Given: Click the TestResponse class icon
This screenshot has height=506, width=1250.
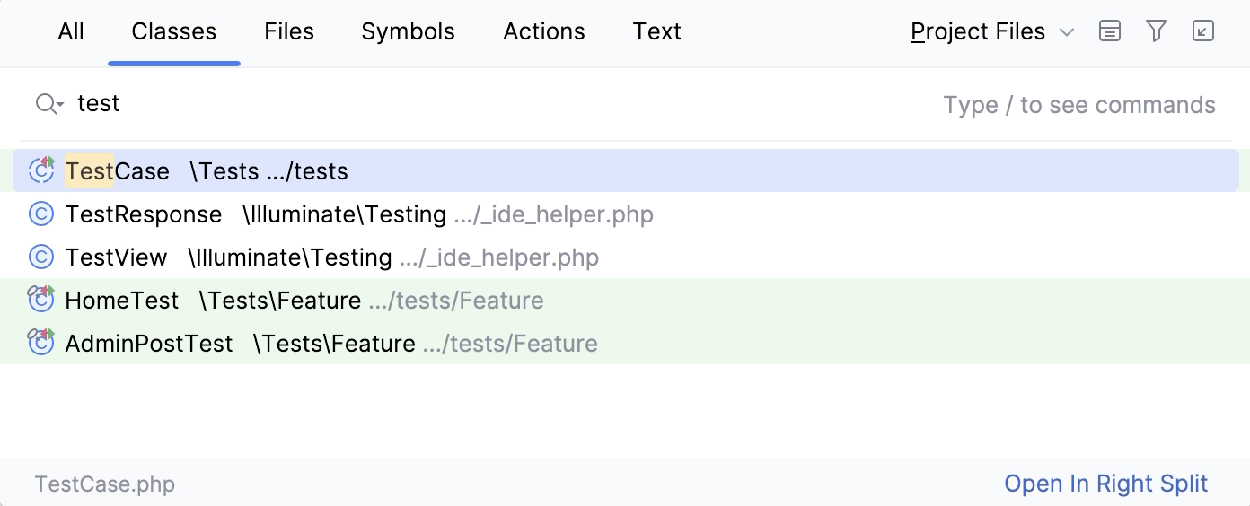Looking at the screenshot, I should 41,214.
